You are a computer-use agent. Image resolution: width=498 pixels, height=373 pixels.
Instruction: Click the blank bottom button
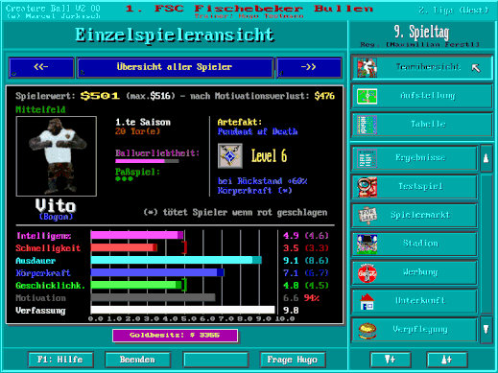[216, 360]
